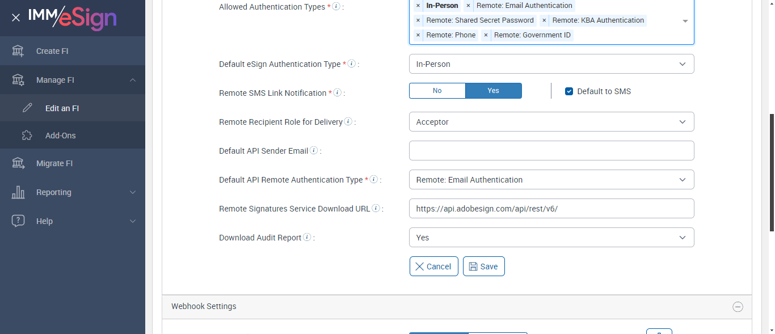The width and height of the screenshot is (775, 334).
Task: Close the sidebar with the X icon
Action: pyautogui.click(x=16, y=18)
